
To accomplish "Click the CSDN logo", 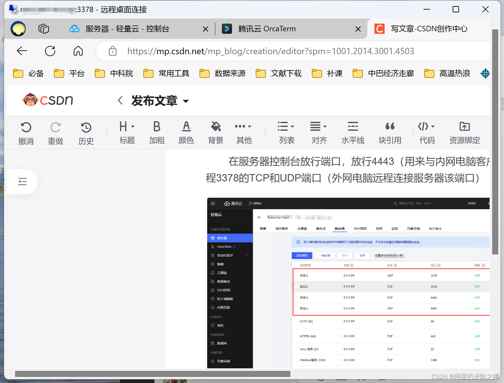I will pyautogui.click(x=48, y=100).
